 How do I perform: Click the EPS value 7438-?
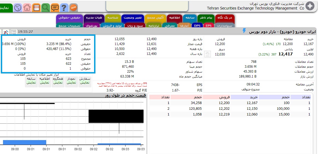[176, 85]
